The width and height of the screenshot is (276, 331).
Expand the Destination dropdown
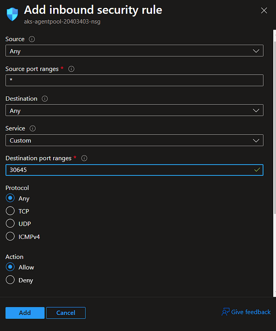[134, 110]
